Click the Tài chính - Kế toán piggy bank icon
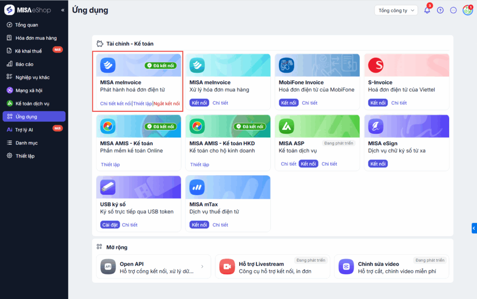This screenshot has height=299, width=477. (100, 44)
